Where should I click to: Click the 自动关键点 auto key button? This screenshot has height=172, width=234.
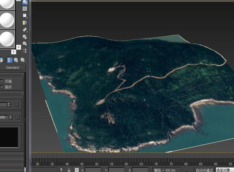204,170
